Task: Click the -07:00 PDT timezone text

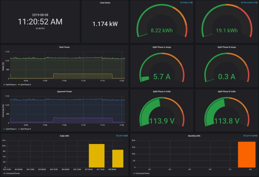Action: [x=40, y=29]
